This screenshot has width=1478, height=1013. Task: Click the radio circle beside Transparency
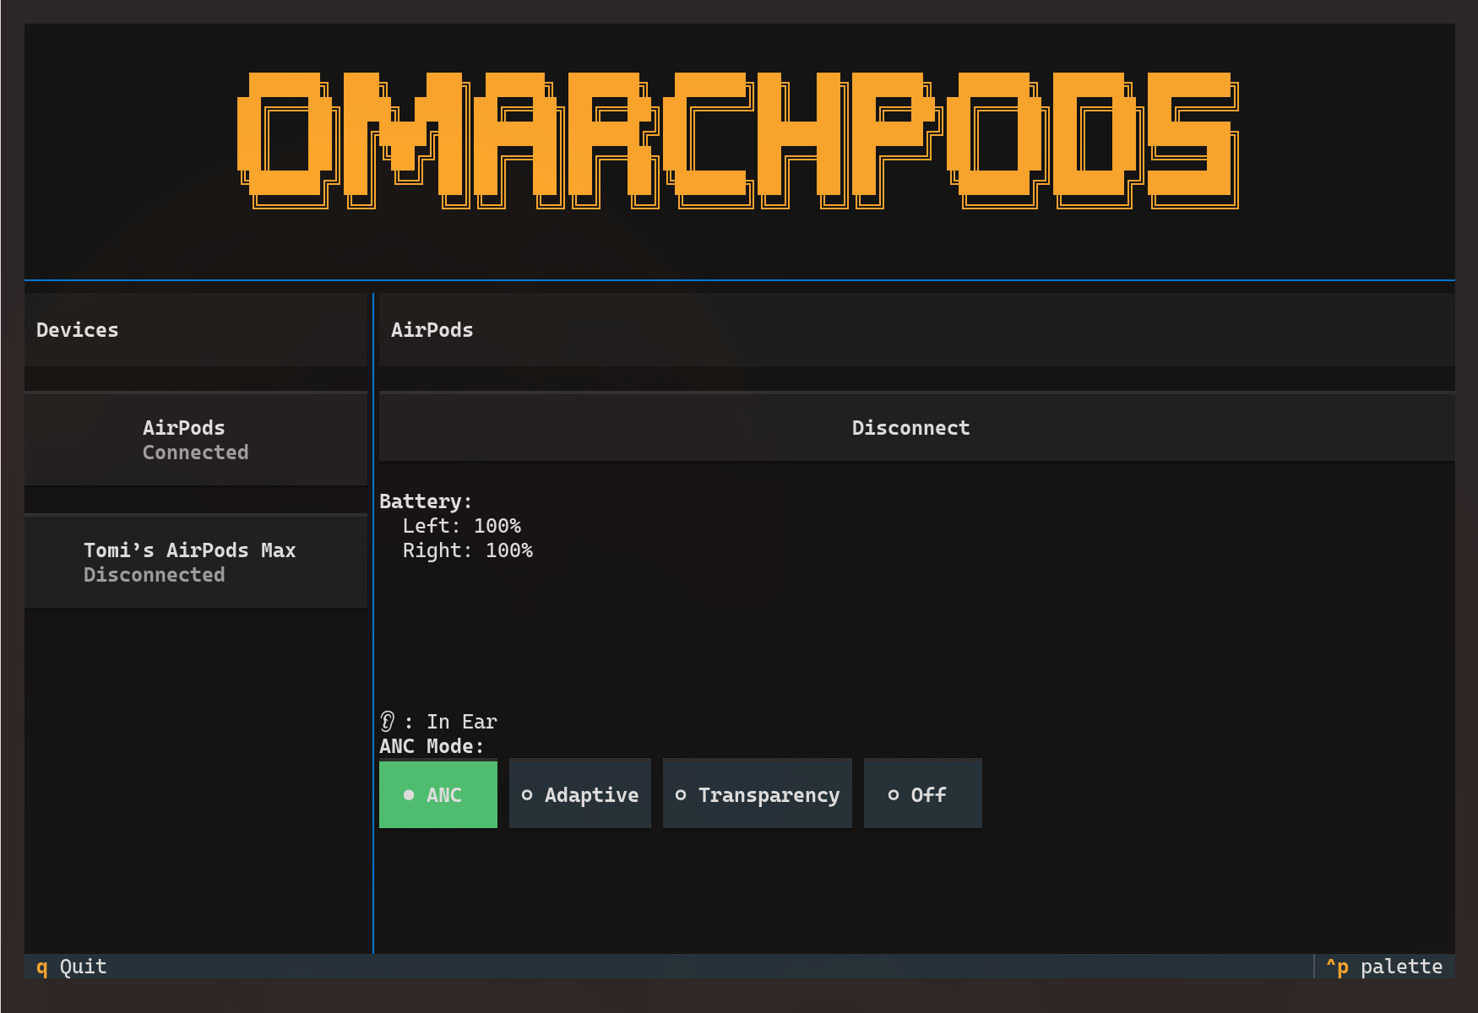pos(682,794)
